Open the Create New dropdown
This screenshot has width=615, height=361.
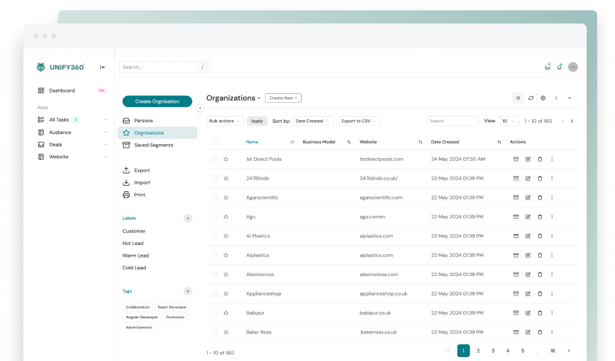tap(283, 98)
